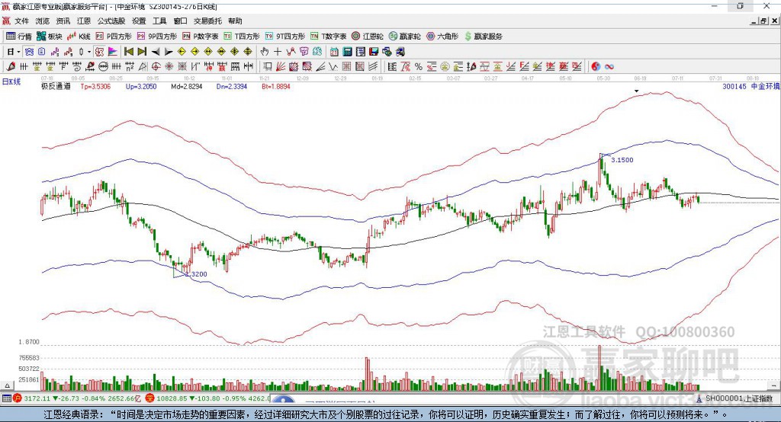The width and height of the screenshot is (781, 422).
Task: Open 赢家服务 with dollar icon
Action: click(484, 37)
